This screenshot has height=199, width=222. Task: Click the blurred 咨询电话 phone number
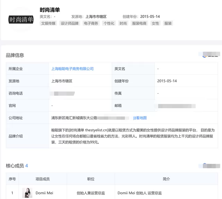(x=63, y=93)
